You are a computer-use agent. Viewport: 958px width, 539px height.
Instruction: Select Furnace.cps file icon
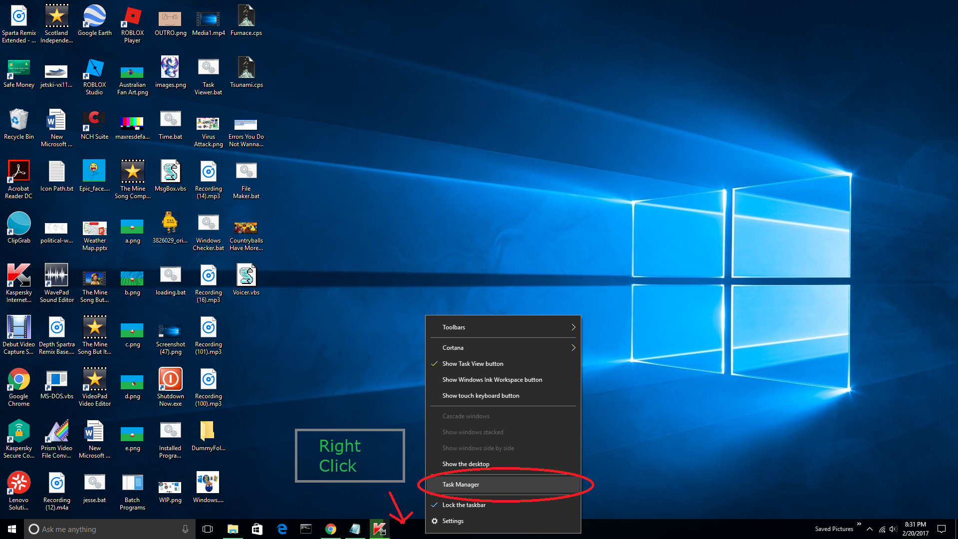point(246,21)
